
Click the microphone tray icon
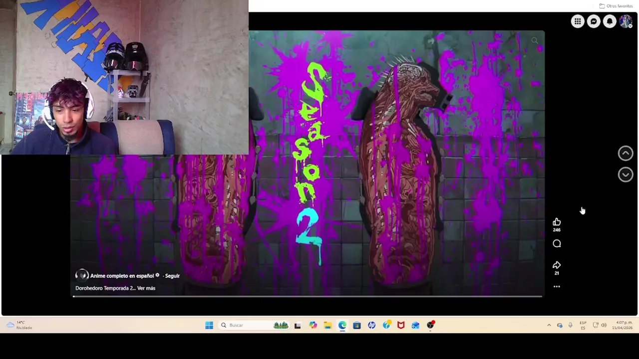click(570, 325)
